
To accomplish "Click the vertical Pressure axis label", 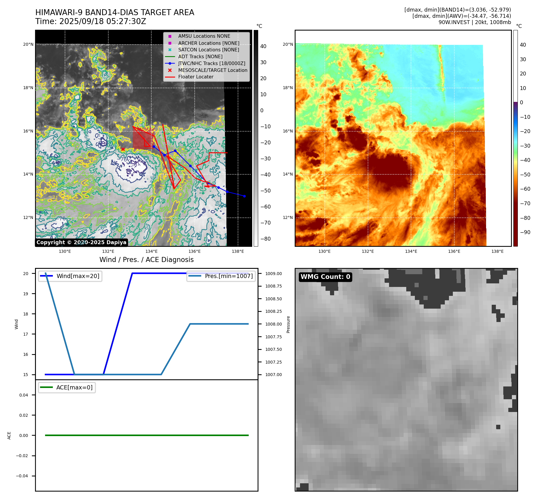I will [x=288, y=324].
